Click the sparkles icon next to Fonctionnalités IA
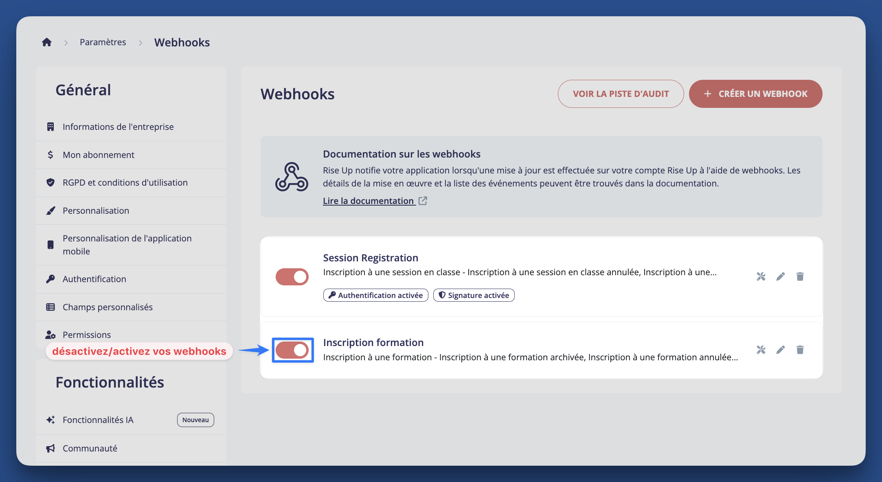 pos(50,420)
